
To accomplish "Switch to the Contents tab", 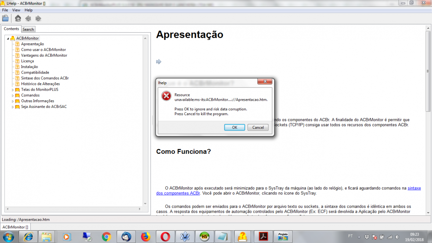I will (x=11, y=29).
